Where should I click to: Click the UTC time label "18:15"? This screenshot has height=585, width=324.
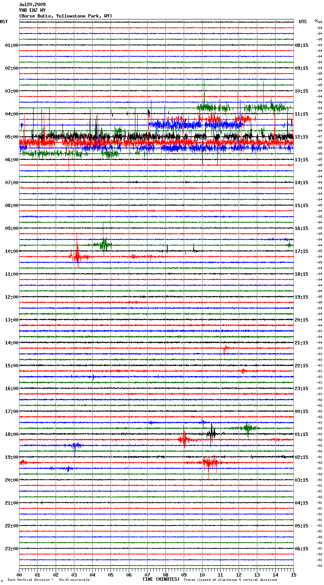(302, 274)
